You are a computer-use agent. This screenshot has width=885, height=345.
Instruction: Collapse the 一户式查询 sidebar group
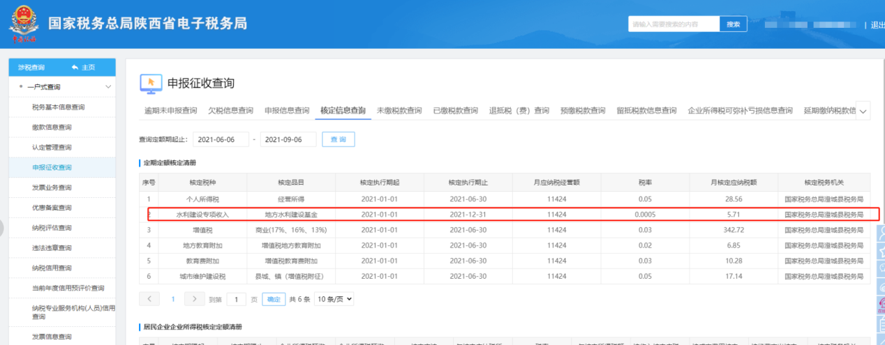click(x=108, y=87)
